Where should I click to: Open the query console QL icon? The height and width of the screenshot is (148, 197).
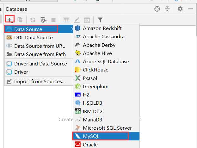[x=87, y=20]
